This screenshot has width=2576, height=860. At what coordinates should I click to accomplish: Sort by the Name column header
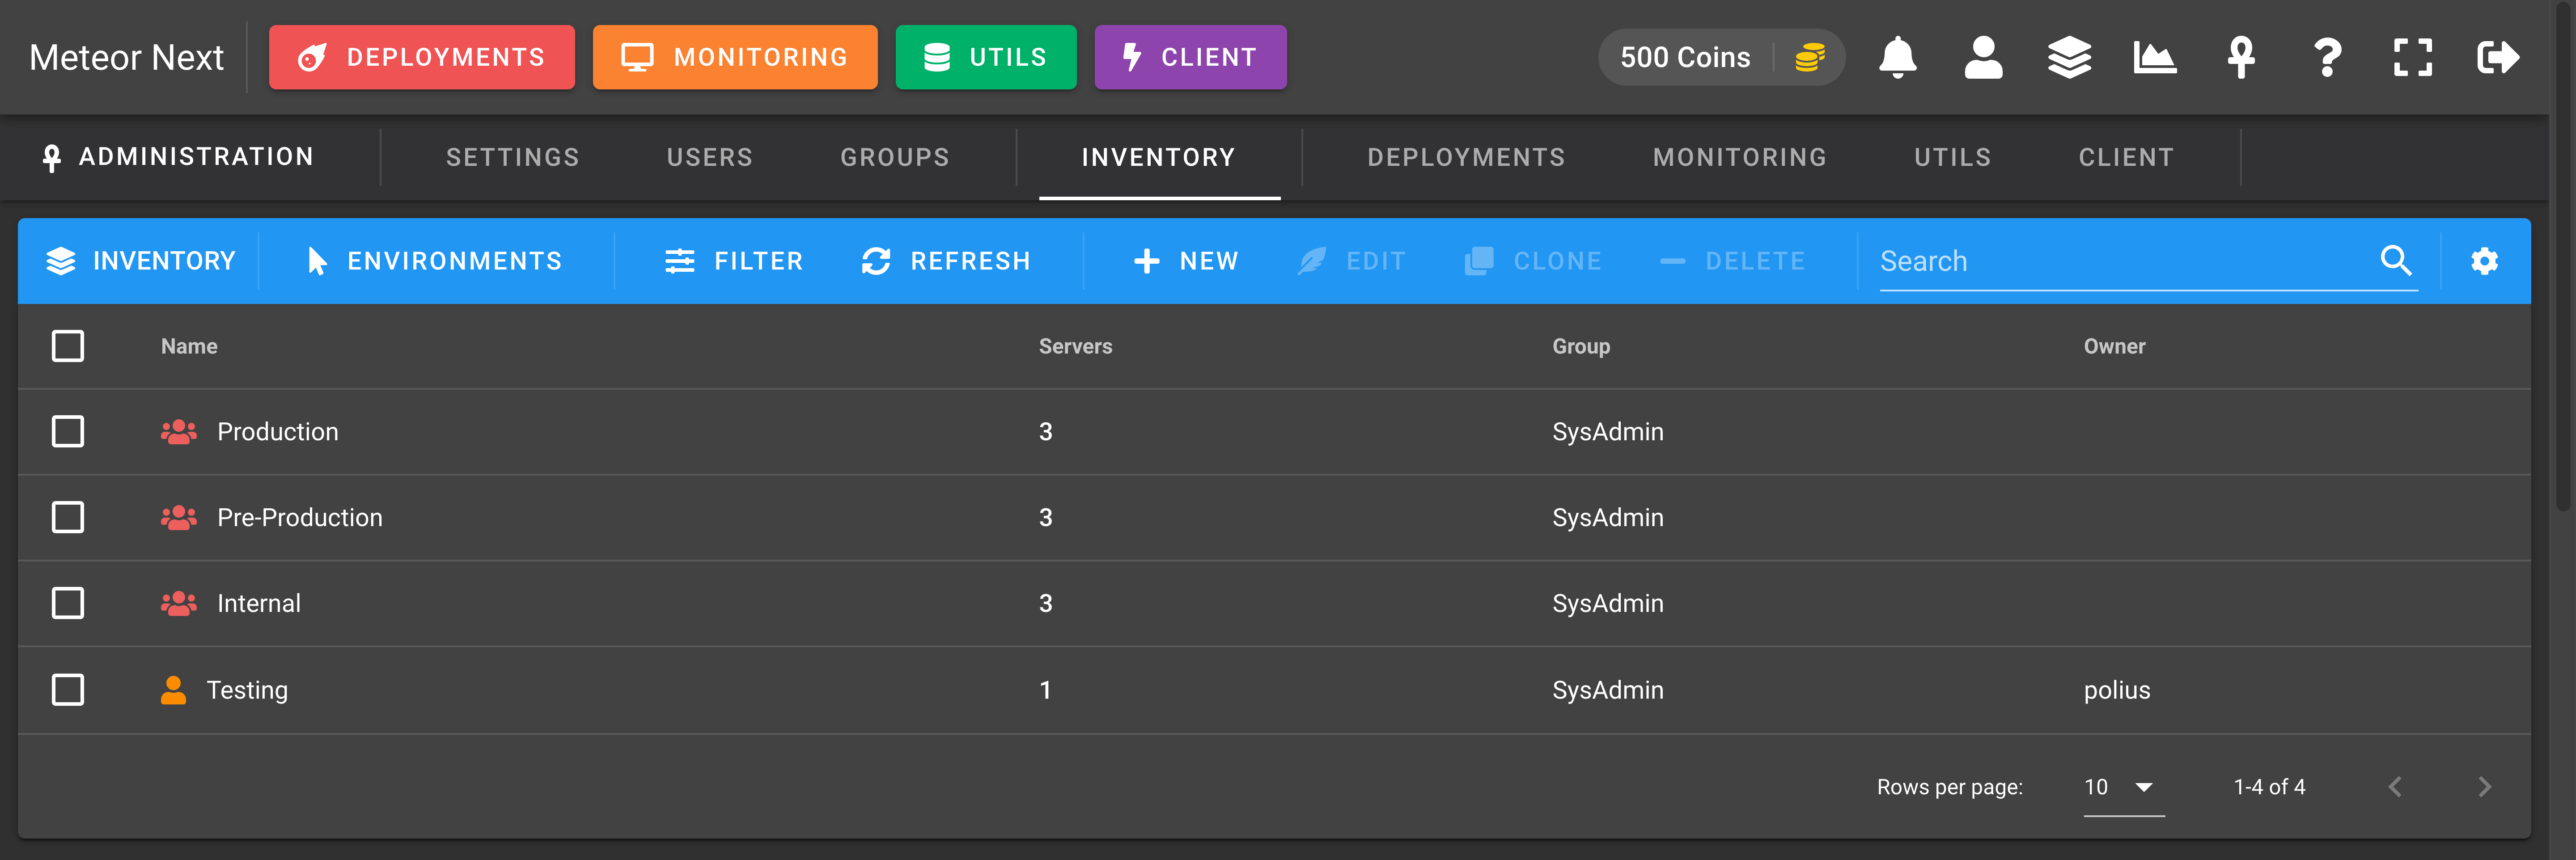pos(189,346)
